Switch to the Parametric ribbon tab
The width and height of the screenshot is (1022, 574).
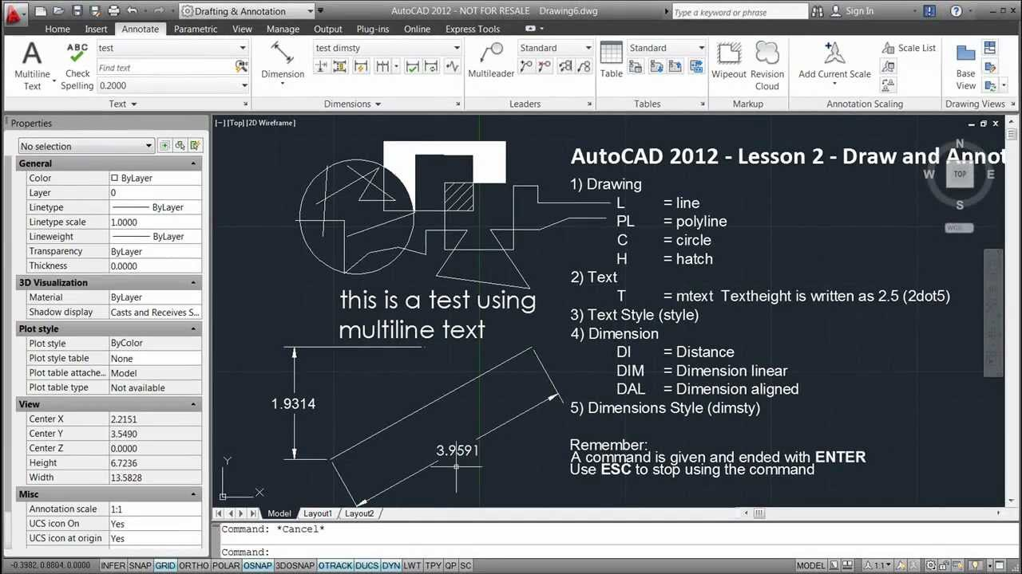[x=196, y=29]
